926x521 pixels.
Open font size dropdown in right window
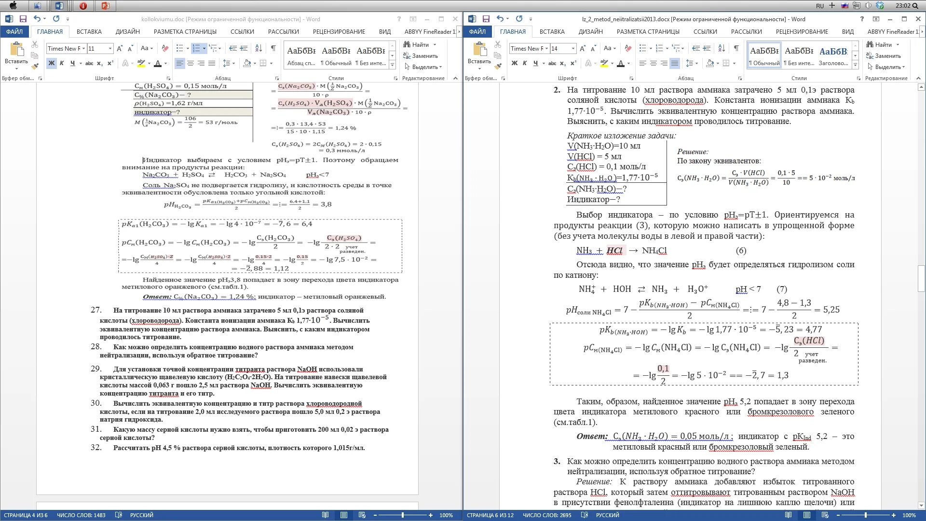(x=573, y=48)
